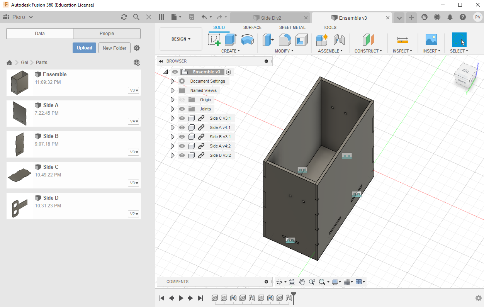Jump to the timeline beginning
Screen dimensions: 484x307
[162, 298]
